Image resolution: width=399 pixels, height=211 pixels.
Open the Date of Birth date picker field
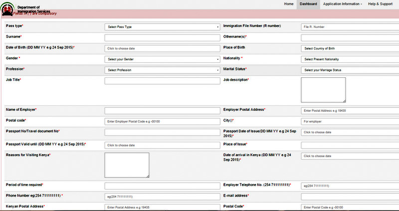point(162,48)
